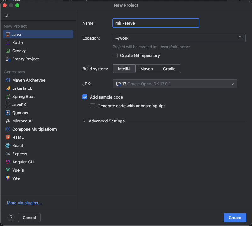The height and width of the screenshot is (226, 252).
Task: Click the Create button
Action: [235, 218]
